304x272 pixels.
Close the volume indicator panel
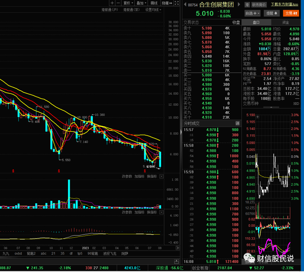coord(161,176)
